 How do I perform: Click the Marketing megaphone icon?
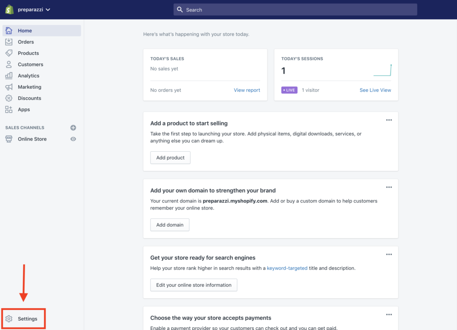9,87
